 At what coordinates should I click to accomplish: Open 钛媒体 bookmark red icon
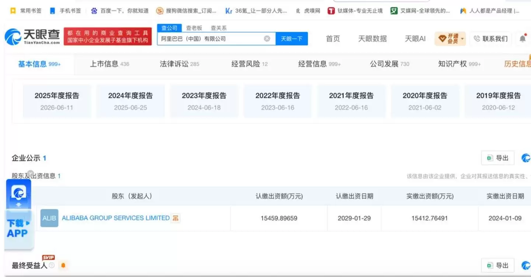[331, 11]
